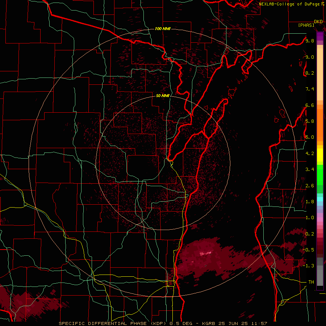Click the DKD label above the legend
326x326 pixels.
[318, 22]
